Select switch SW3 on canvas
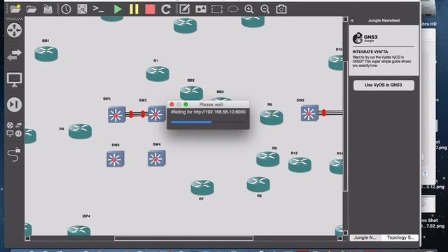 (115, 159)
